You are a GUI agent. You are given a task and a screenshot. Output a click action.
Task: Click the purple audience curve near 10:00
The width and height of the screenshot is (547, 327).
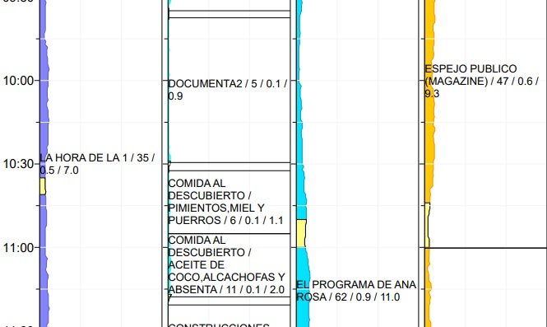click(x=44, y=81)
